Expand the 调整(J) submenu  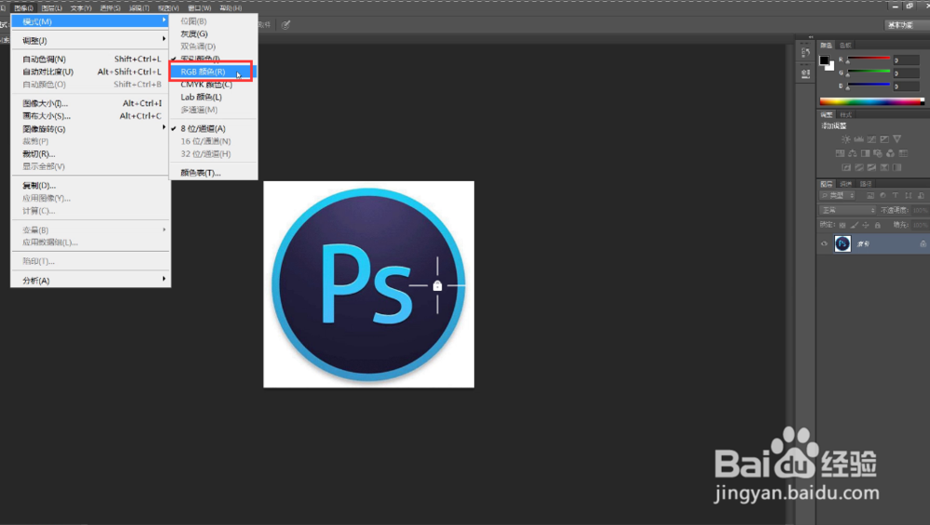pyautogui.click(x=90, y=40)
